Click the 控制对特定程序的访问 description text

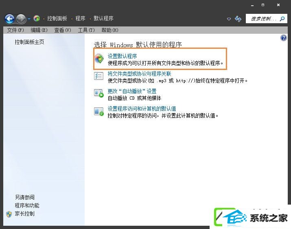point(163,116)
